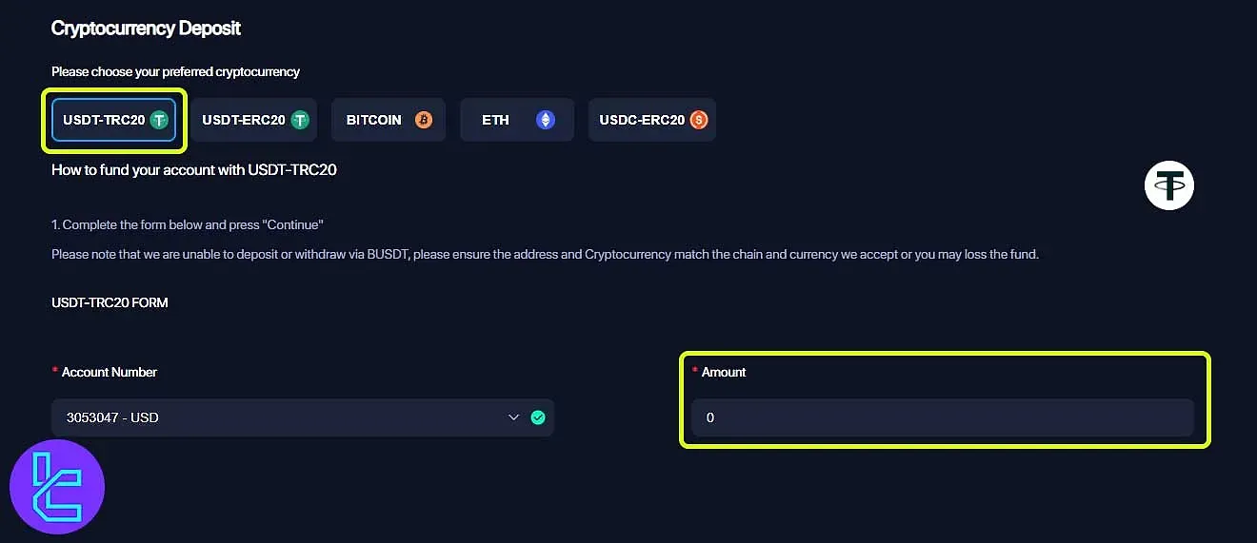Choose USDT-ERC20 as deposit currency
The image size is (1257, 543).
pyautogui.click(x=253, y=120)
